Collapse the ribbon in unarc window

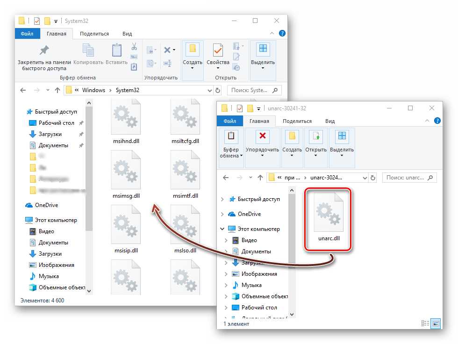427,121
